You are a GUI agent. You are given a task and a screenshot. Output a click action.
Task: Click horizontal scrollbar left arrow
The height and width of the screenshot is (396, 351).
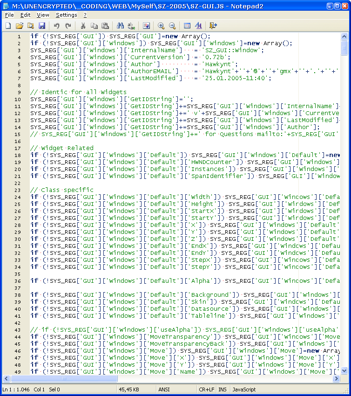pos(7,378)
